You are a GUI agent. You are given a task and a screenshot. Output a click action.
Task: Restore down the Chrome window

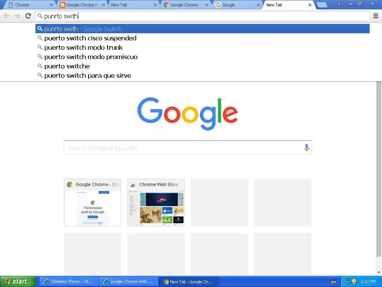[x=360, y=3]
